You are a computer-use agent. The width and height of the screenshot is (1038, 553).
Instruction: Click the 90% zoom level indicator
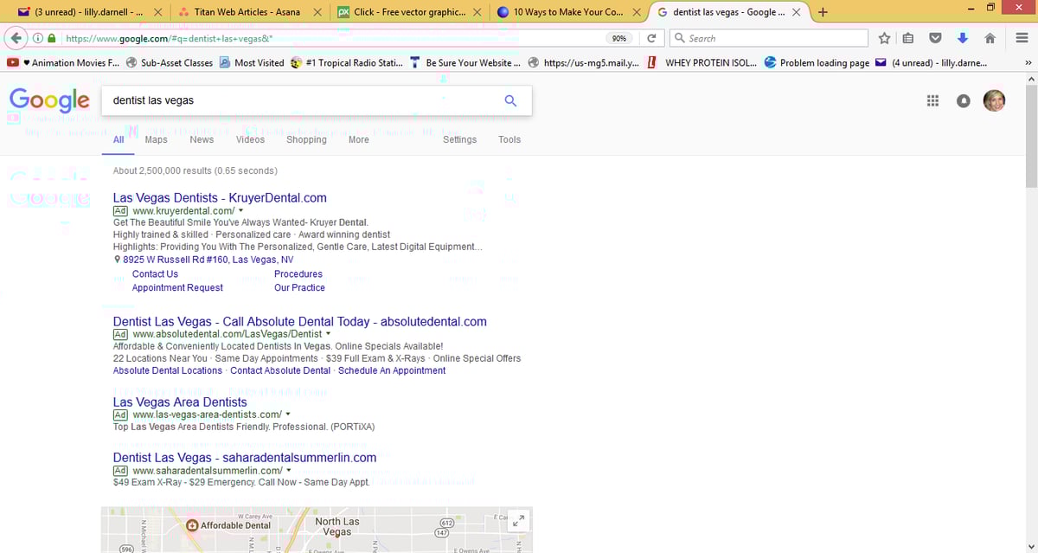619,38
